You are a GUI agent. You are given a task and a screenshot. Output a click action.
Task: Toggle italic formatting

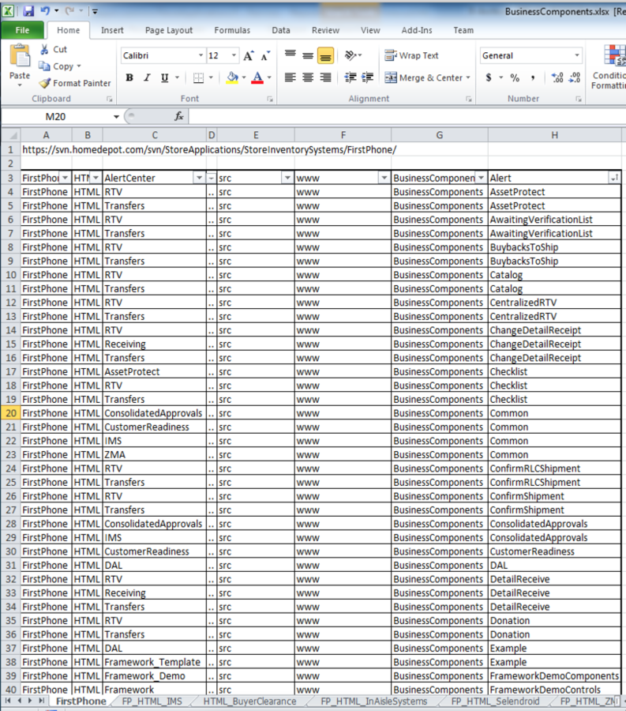tap(147, 77)
